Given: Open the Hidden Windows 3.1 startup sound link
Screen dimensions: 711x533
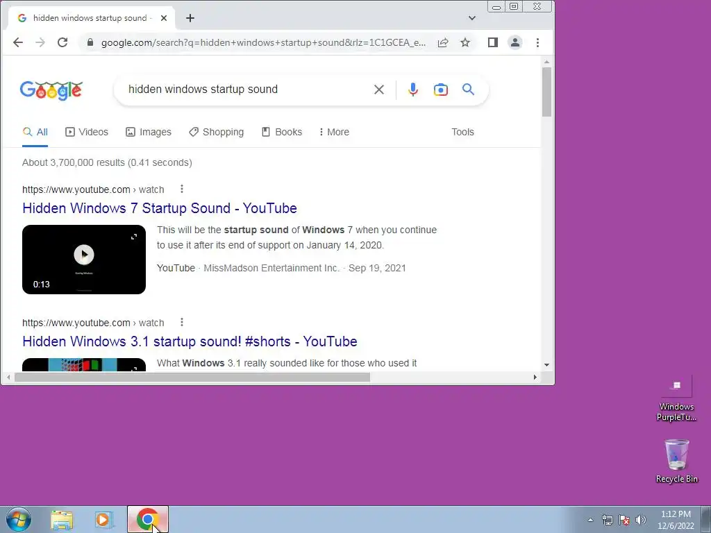Looking at the screenshot, I should point(190,341).
